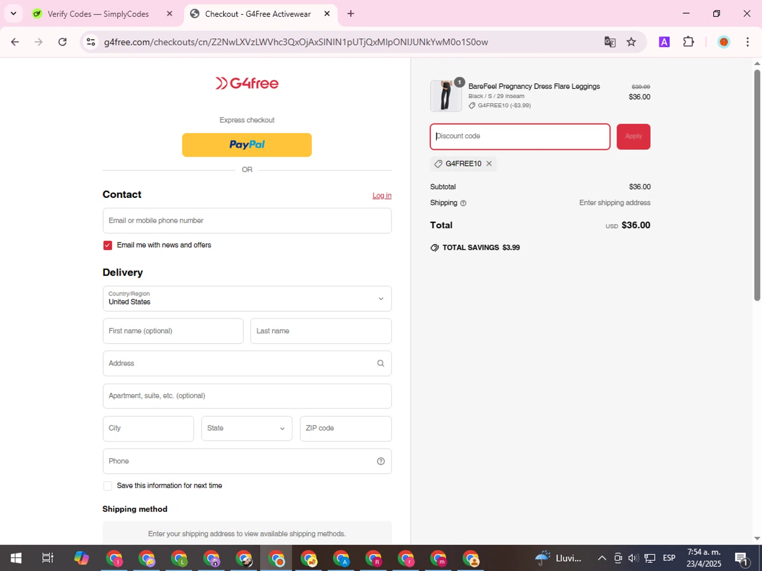Click the Address input field
This screenshot has height=571, width=762.
tap(247, 363)
